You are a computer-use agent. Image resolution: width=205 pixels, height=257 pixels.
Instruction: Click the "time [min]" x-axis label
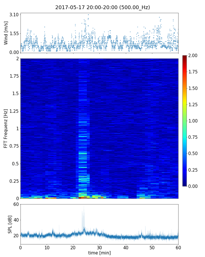pyautogui.click(x=99, y=253)
